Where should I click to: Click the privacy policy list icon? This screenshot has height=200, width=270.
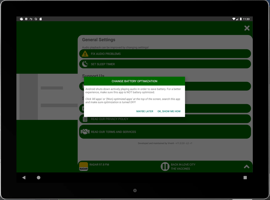click(85, 119)
